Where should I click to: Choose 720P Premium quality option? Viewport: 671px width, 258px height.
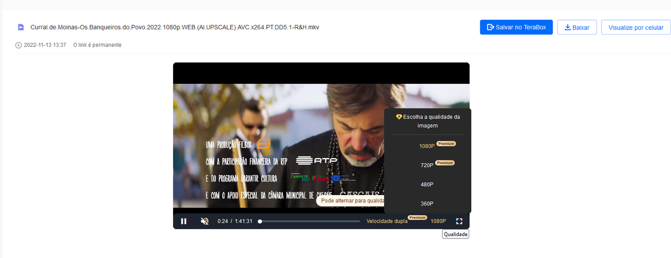[427, 165]
